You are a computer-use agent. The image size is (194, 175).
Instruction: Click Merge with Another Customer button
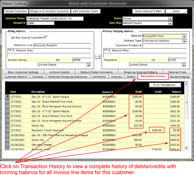pos(50,11)
